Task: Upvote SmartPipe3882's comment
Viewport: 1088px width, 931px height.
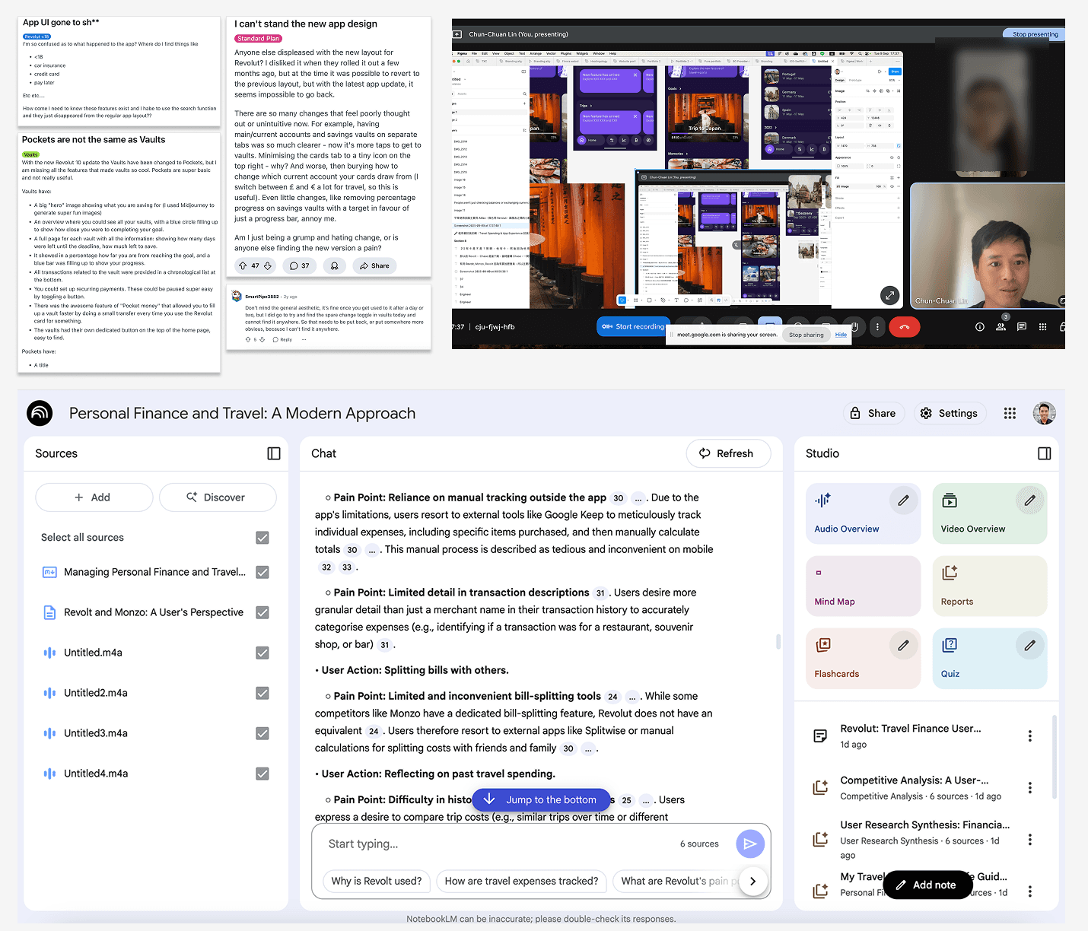Action: click(248, 339)
